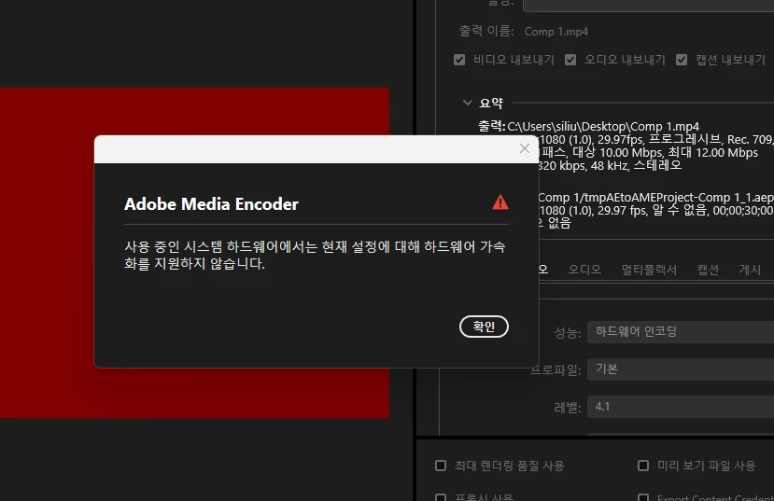Screen dimensions: 774x501
Task: Switch to the 게시 tab
Action: coord(750,270)
